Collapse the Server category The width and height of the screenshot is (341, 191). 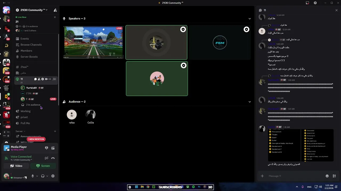click(20, 131)
